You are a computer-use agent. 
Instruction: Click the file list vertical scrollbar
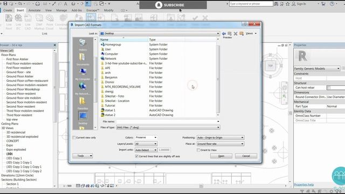point(218,79)
